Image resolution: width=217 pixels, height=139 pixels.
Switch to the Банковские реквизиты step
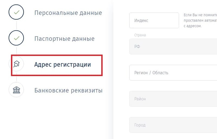(x=68, y=90)
